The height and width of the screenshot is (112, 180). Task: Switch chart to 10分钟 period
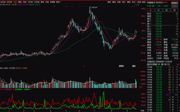tap(30, 2)
